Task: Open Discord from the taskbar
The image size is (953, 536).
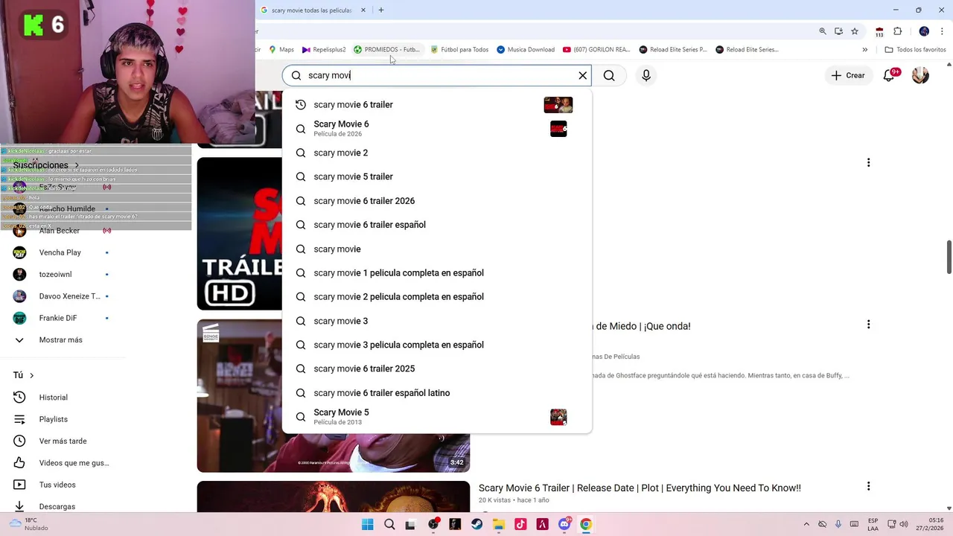Action: pos(564,524)
